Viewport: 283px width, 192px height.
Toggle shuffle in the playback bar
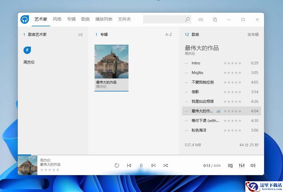pyautogui.click(x=166, y=165)
